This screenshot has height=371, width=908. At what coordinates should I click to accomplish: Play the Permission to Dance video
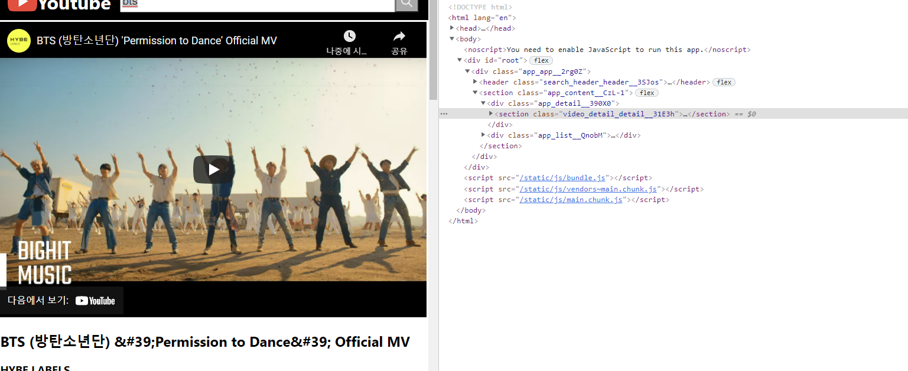click(214, 170)
